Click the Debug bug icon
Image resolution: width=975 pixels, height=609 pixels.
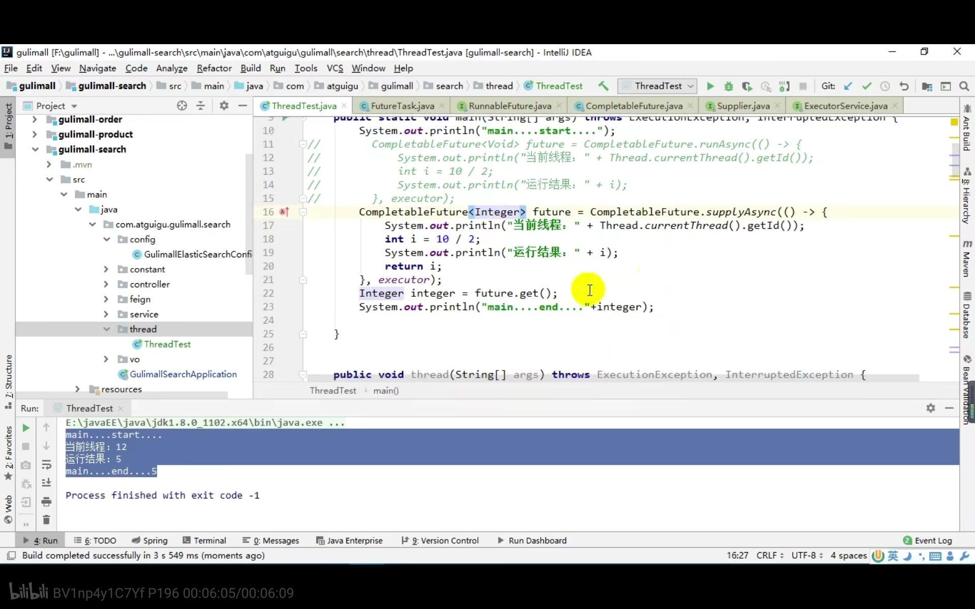[728, 86]
